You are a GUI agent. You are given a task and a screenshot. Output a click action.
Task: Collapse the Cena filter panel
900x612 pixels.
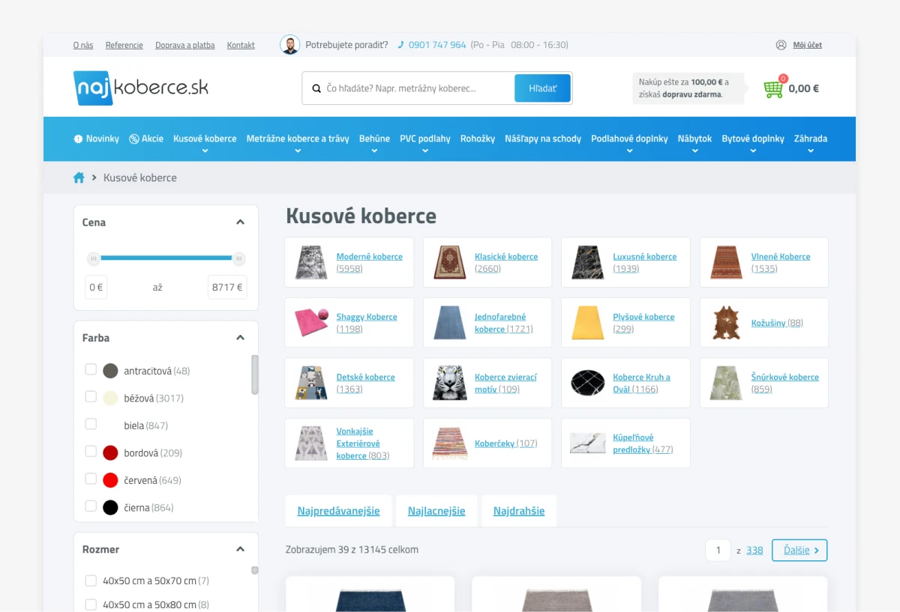(x=240, y=222)
